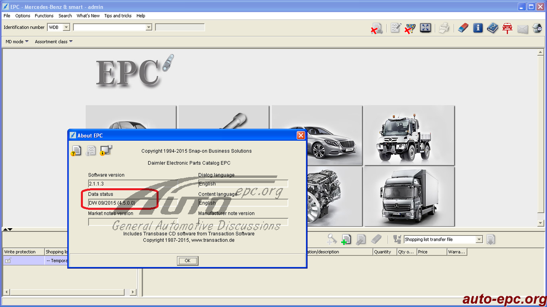Image resolution: width=547 pixels, height=307 pixels.
Task: Click the refresh arrows with mail icon
Action: (537, 29)
